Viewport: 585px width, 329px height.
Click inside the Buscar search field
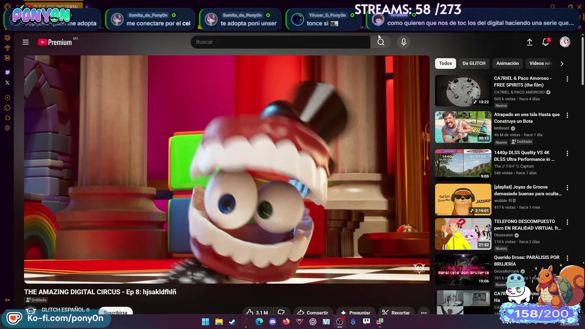280,42
